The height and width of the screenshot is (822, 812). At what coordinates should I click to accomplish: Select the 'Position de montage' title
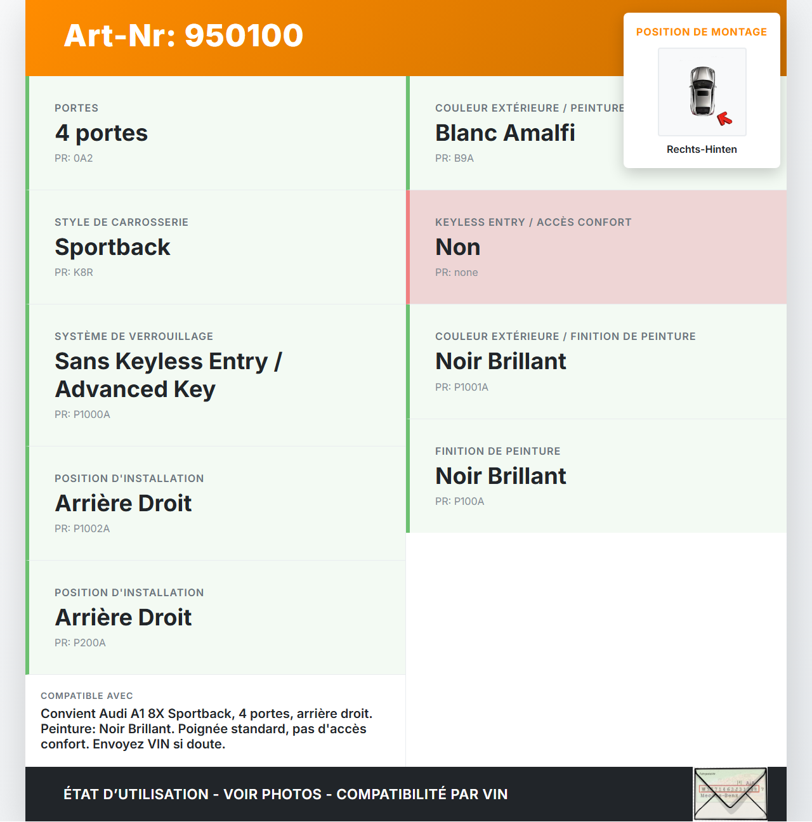[x=701, y=32]
